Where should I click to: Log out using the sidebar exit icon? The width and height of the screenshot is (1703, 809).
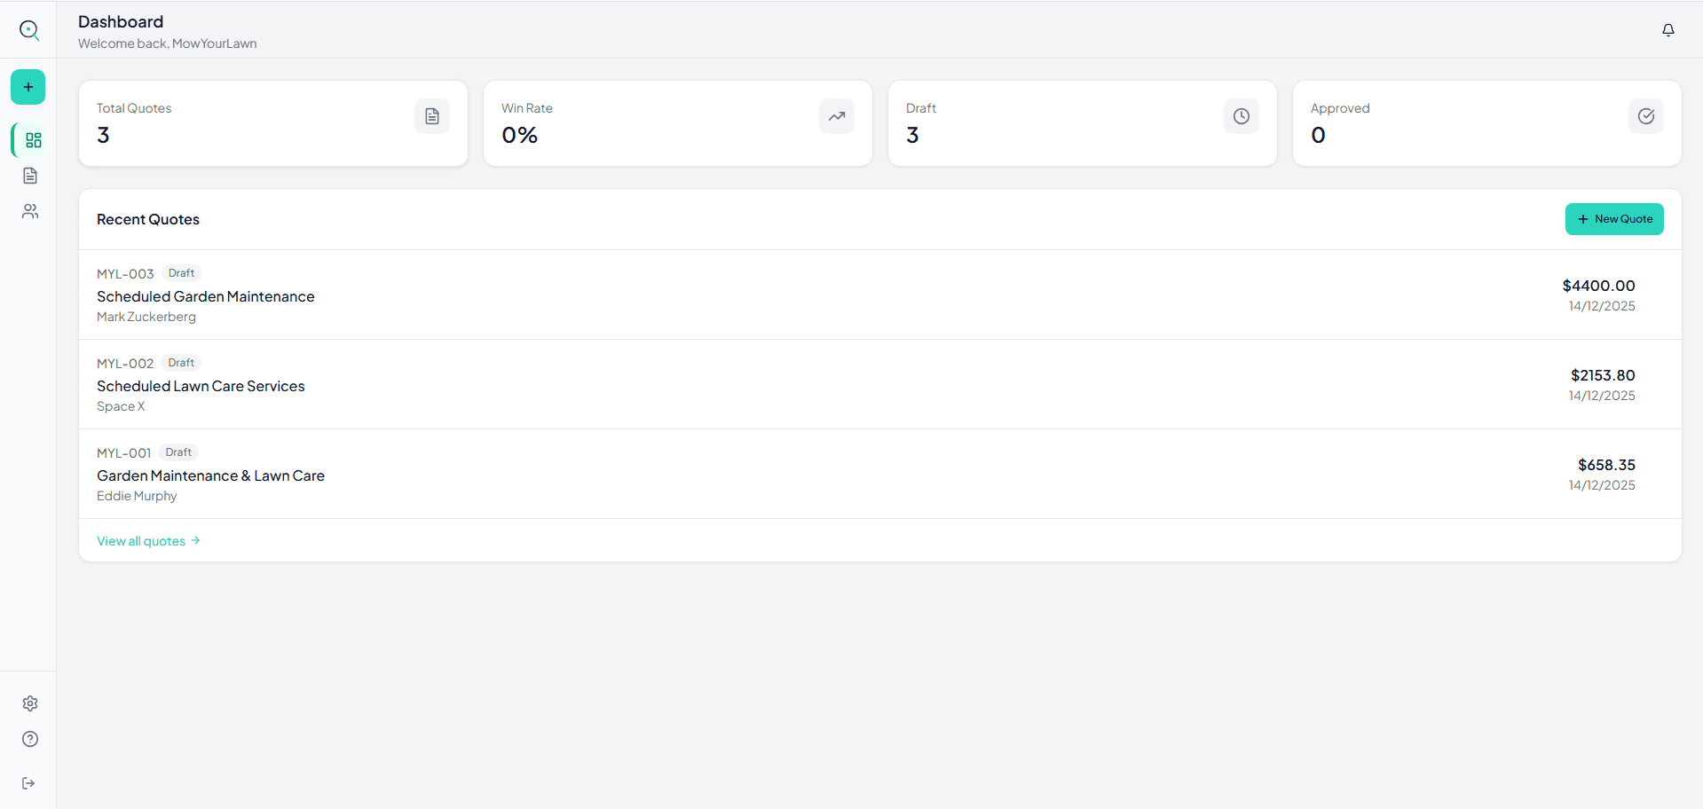coord(29,783)
